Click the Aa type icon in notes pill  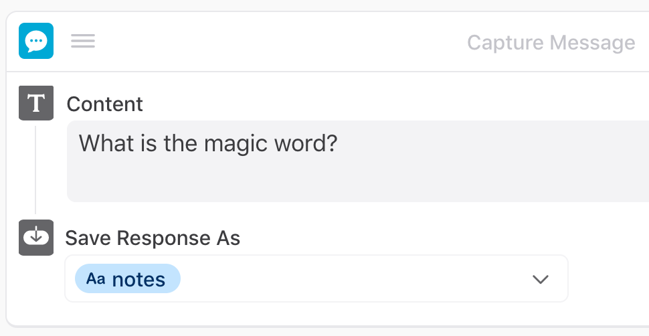click(96, 279)
